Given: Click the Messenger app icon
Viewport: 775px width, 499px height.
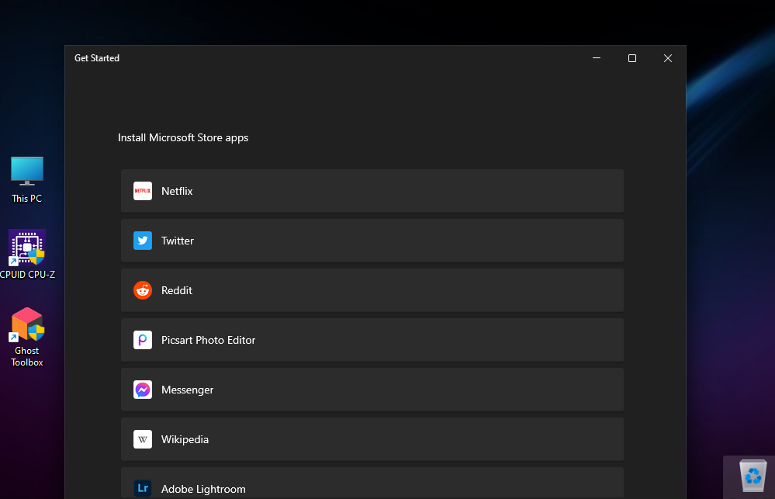Looking at the screenshot, I should tap(142, 390).
